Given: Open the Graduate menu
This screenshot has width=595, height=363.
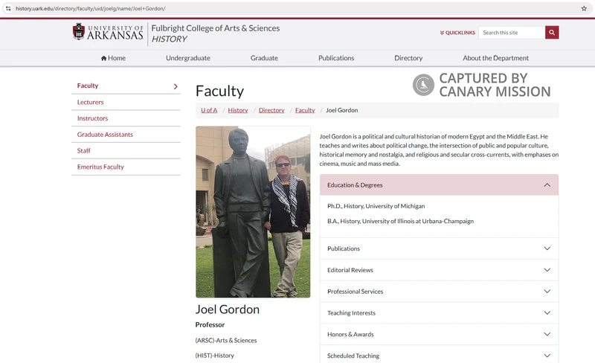Looking at the screenshot, I should [x=264, y=58].
